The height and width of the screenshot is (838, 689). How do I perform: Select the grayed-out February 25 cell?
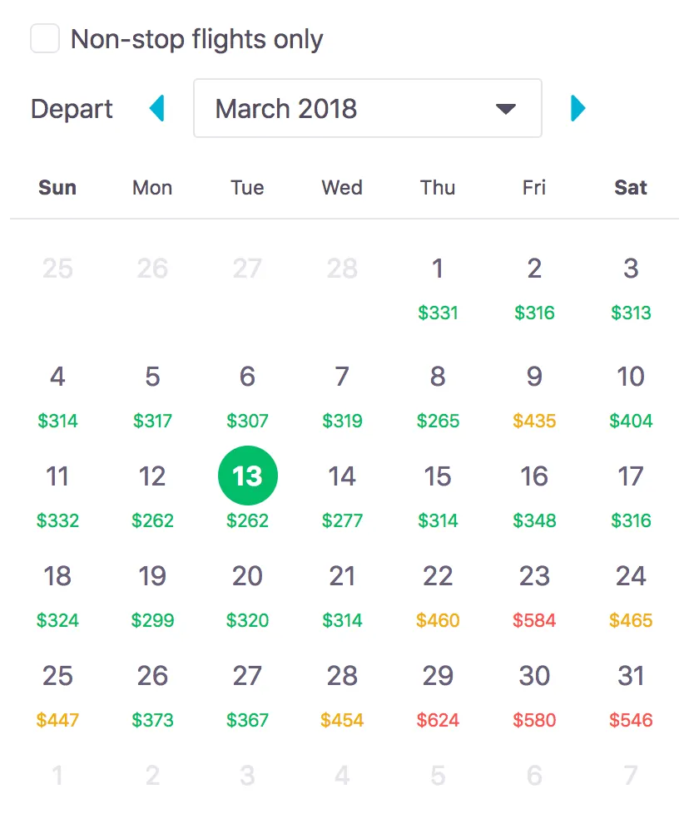[57, 268]
